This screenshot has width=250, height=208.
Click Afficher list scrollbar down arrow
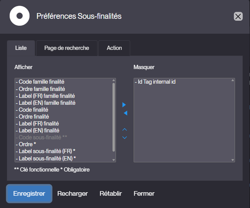point(114,160)
